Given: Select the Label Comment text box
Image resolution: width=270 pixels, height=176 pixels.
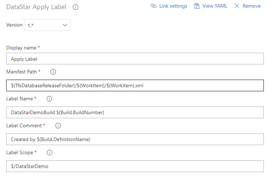Looking at the screenshot, I should 135,139.
